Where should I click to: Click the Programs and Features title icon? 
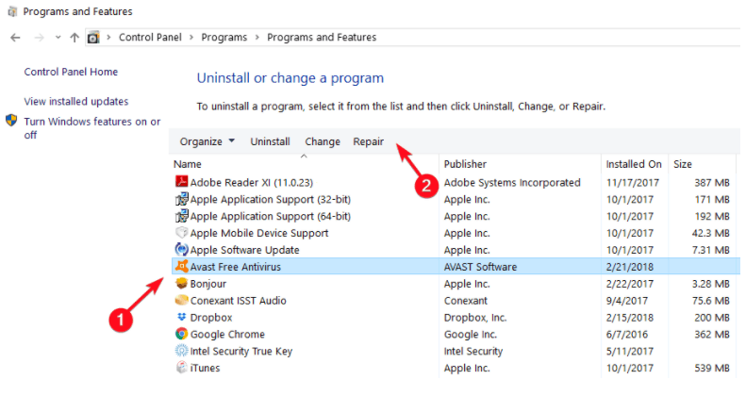[12, 11]
